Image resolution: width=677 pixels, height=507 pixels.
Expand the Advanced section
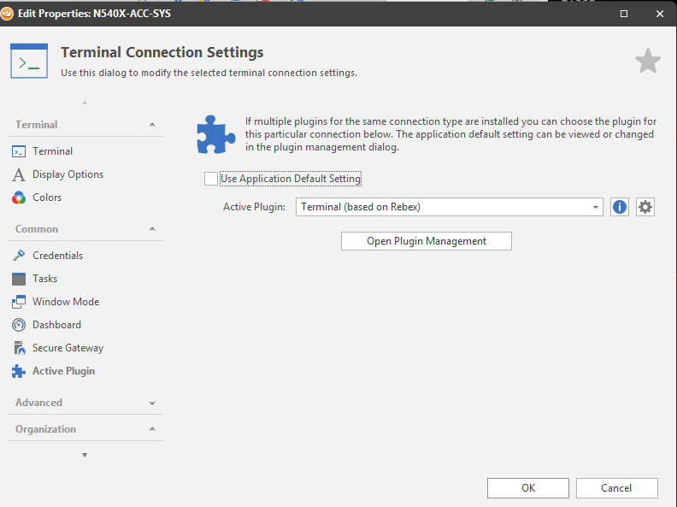pos(152,403)
